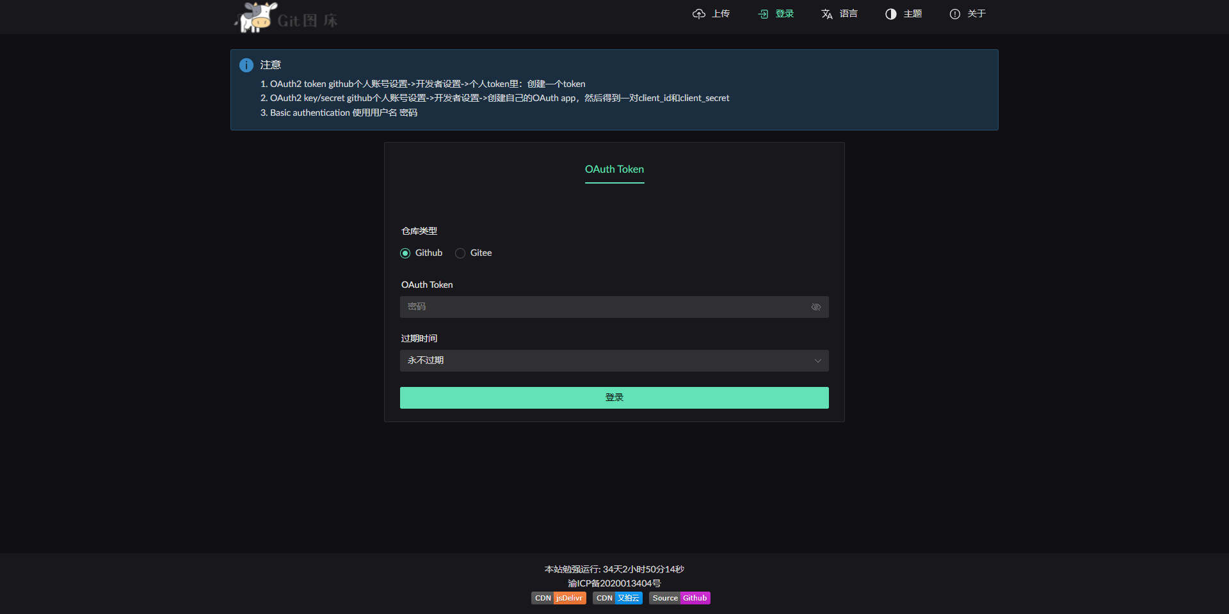1229x614 pixels.
Task: Click the about info circle icon
Action: (x=955, y=14)
